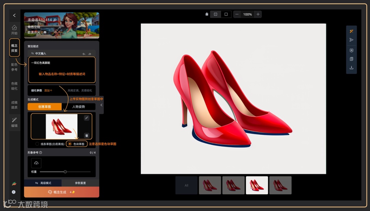This screenshot has height=211, width=370.
Task: Redo with the right curved arrow
Action: (90, 54)
